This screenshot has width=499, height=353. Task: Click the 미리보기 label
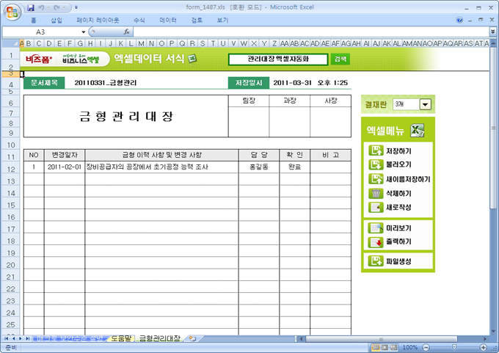(x=398, y=228)
